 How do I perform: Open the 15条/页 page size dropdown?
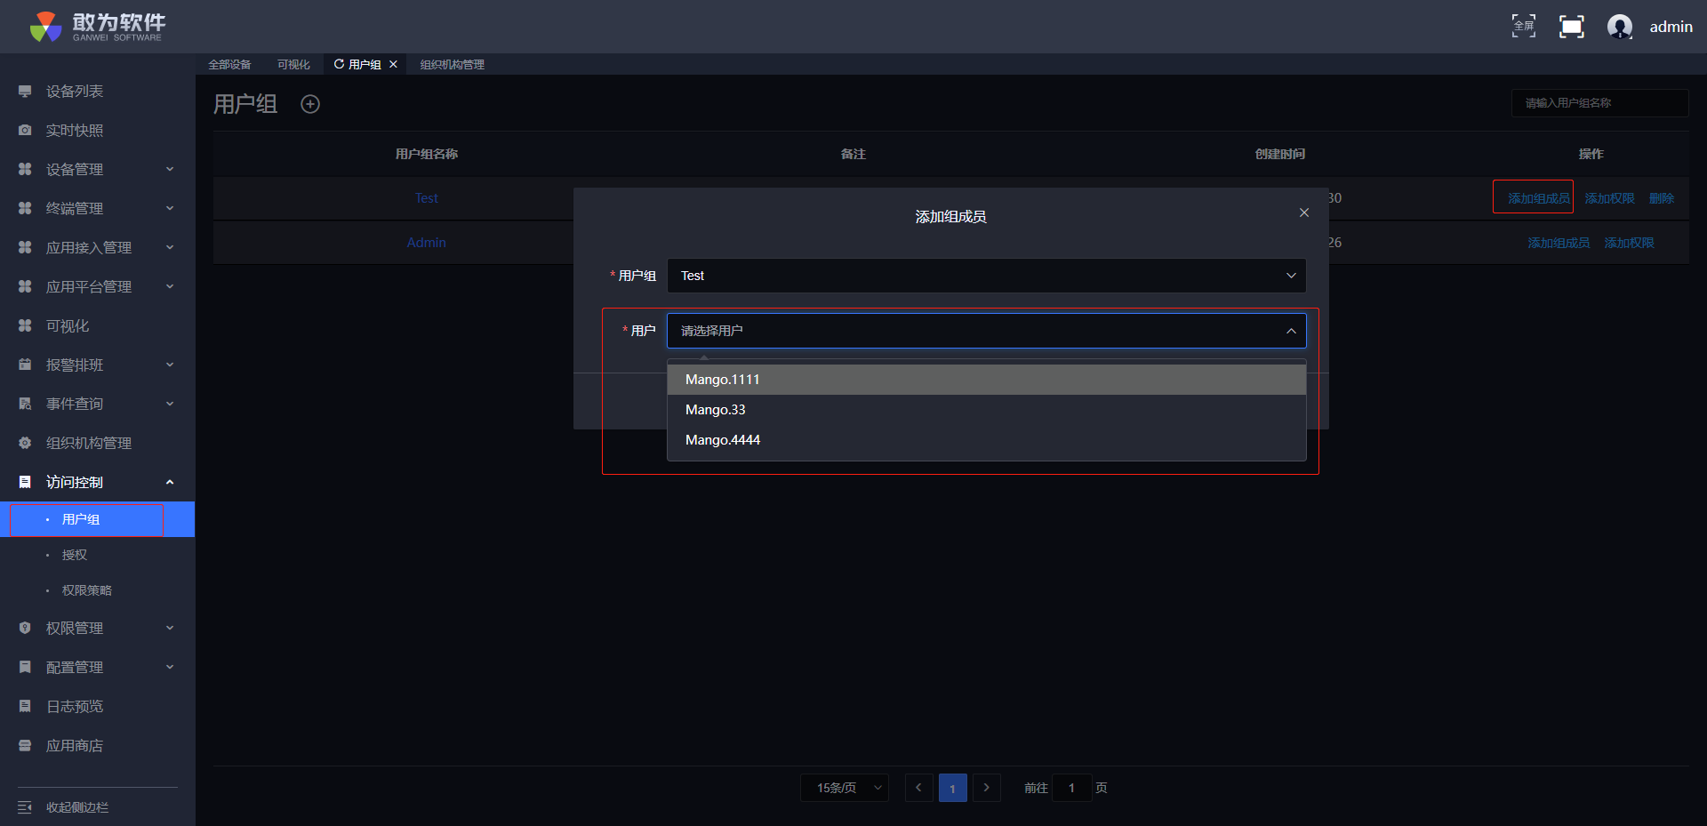(x=844, y=788)
